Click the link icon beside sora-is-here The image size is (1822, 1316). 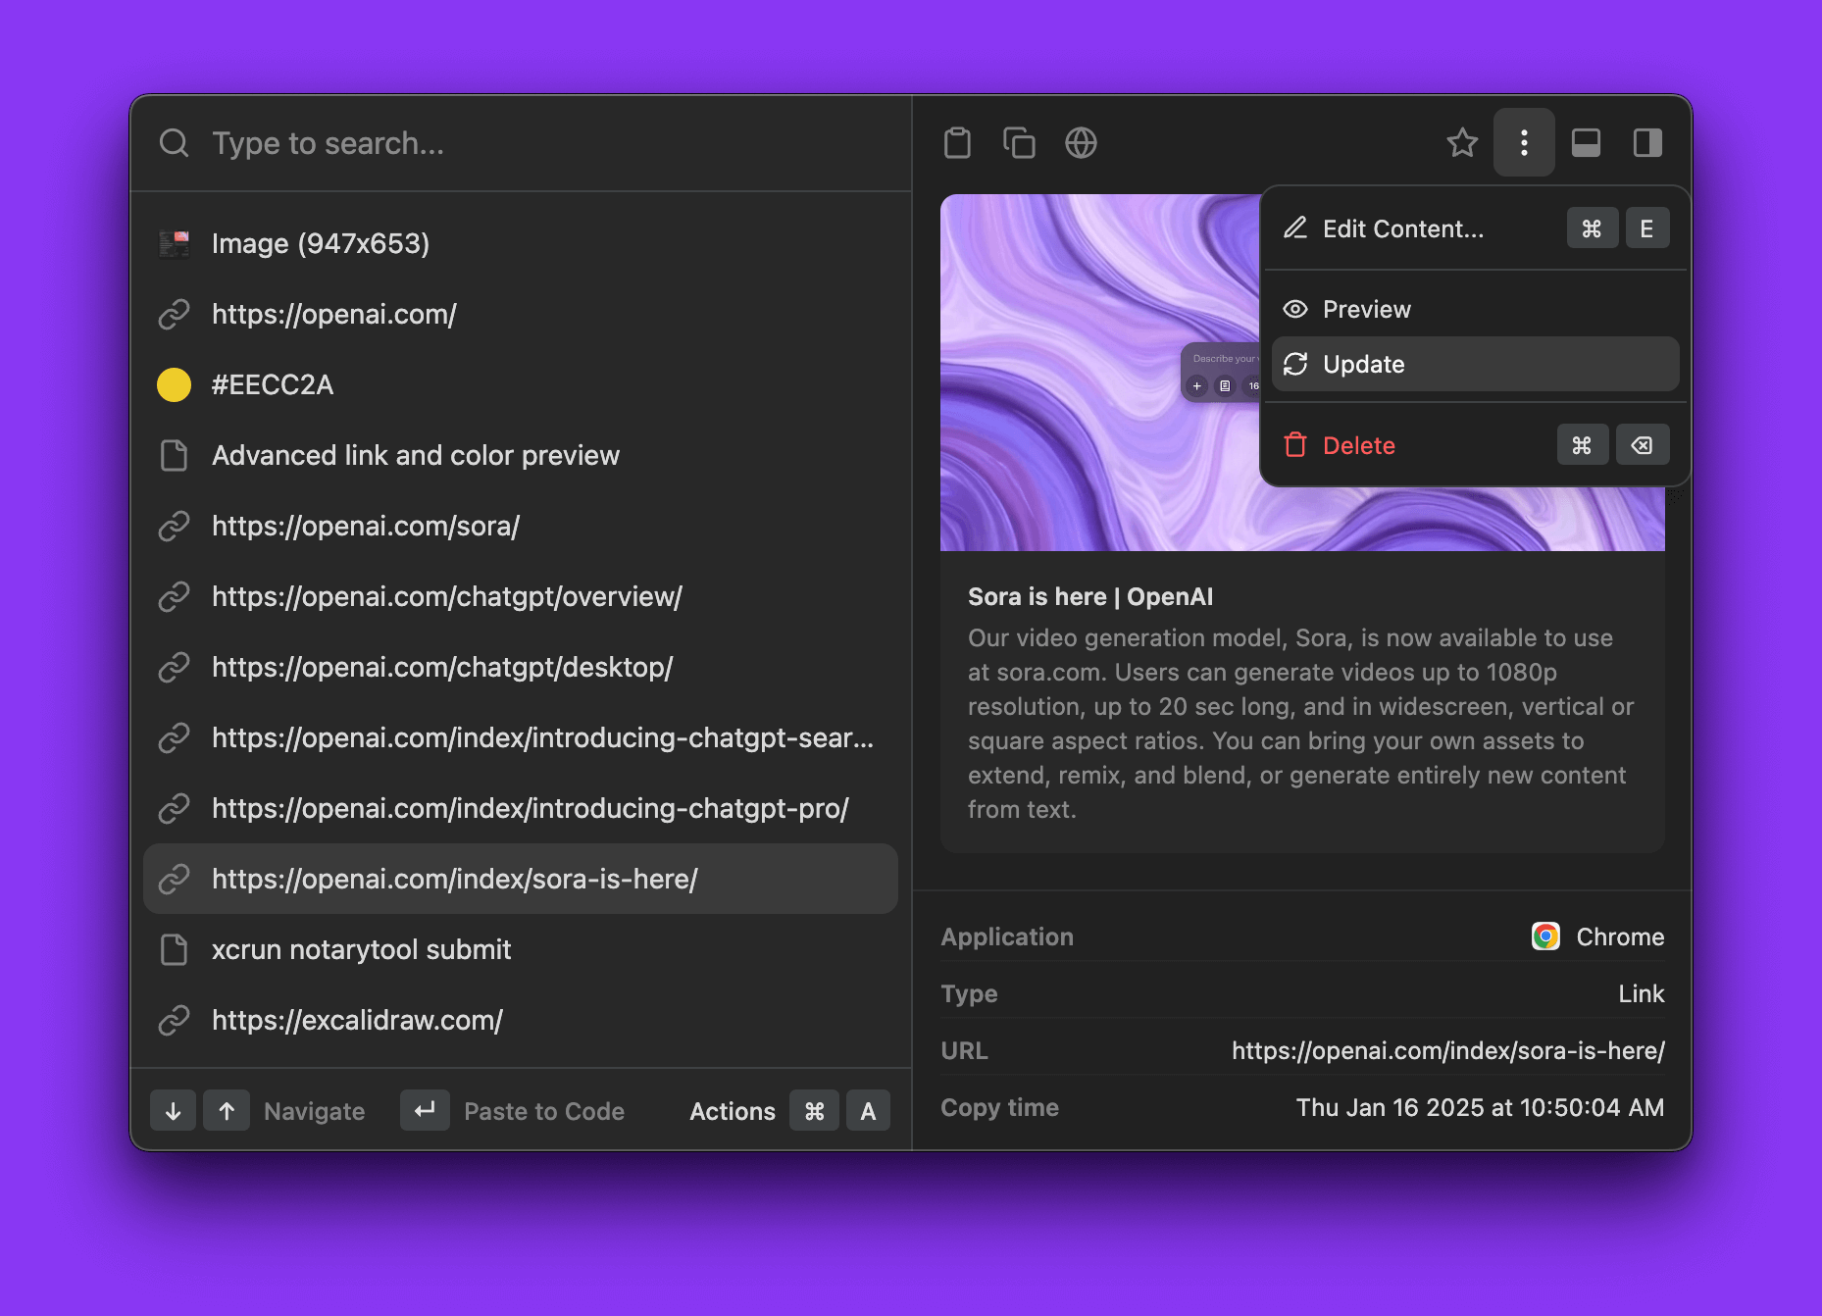point(175,879)
